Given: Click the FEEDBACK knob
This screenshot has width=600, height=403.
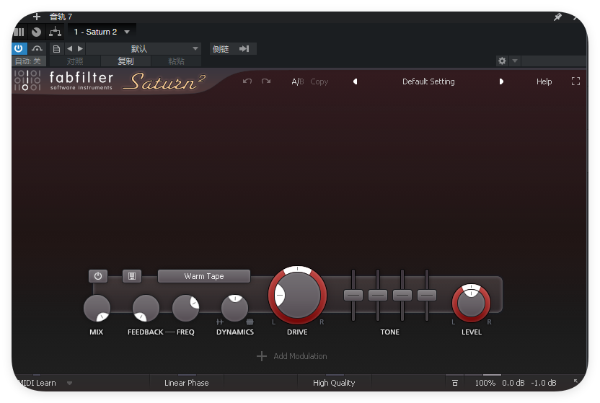Looking at the screenshot, I should click(x=146, y=308).
